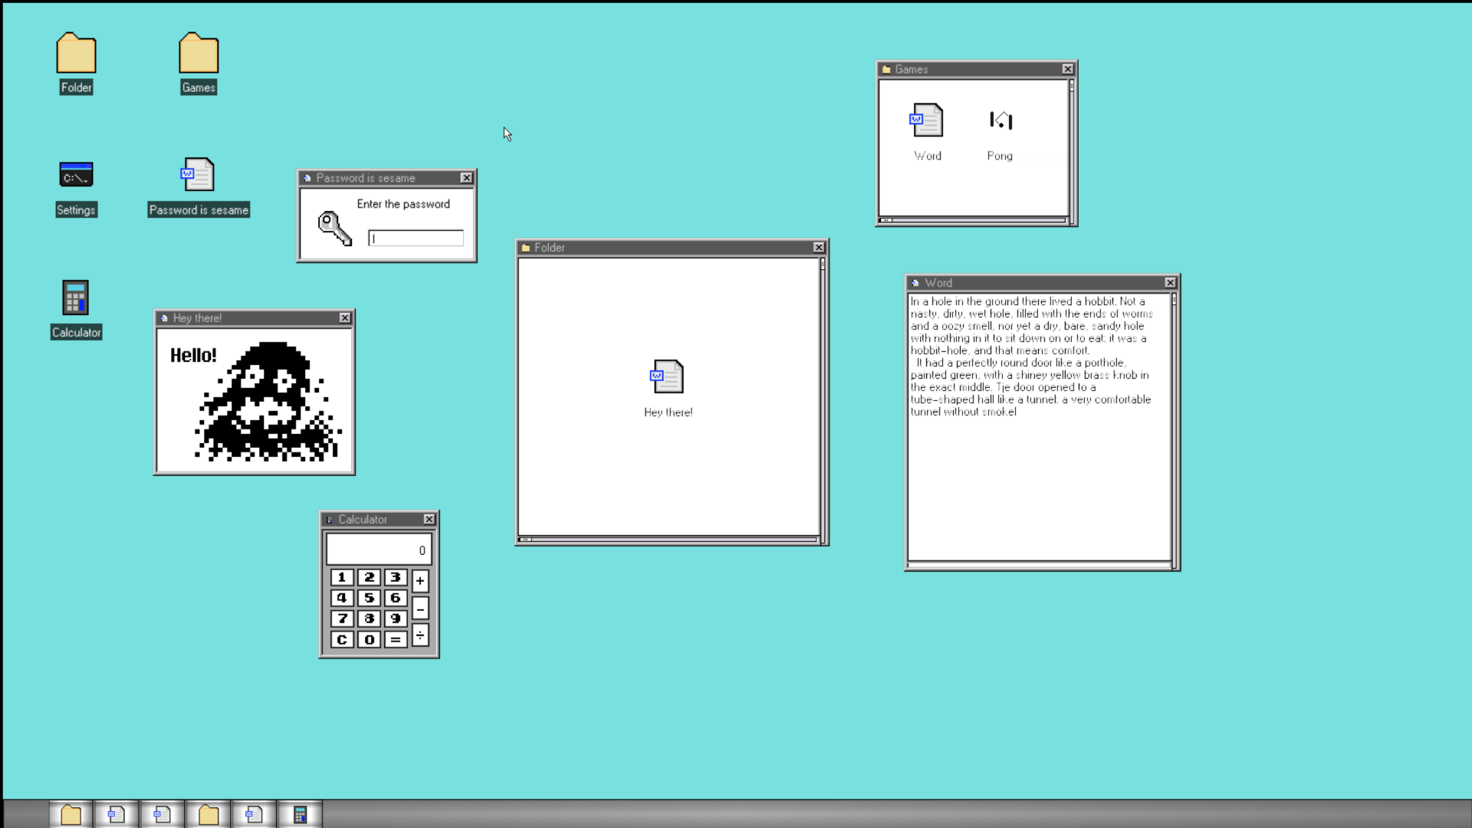Click the calculator C clear button
This screenshot has height=828, width=1472.
[x=342, y=639]
